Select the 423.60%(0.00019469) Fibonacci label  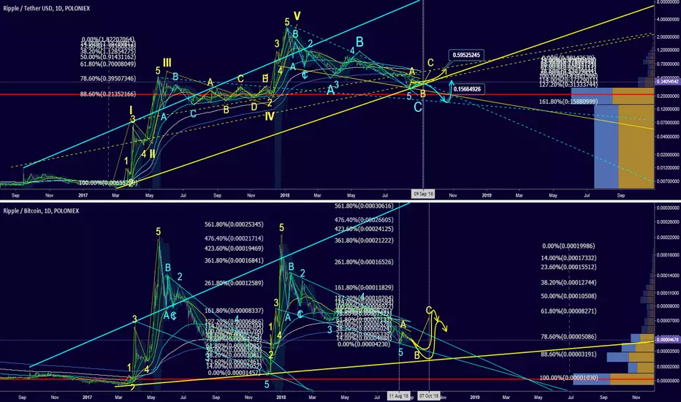234,249
